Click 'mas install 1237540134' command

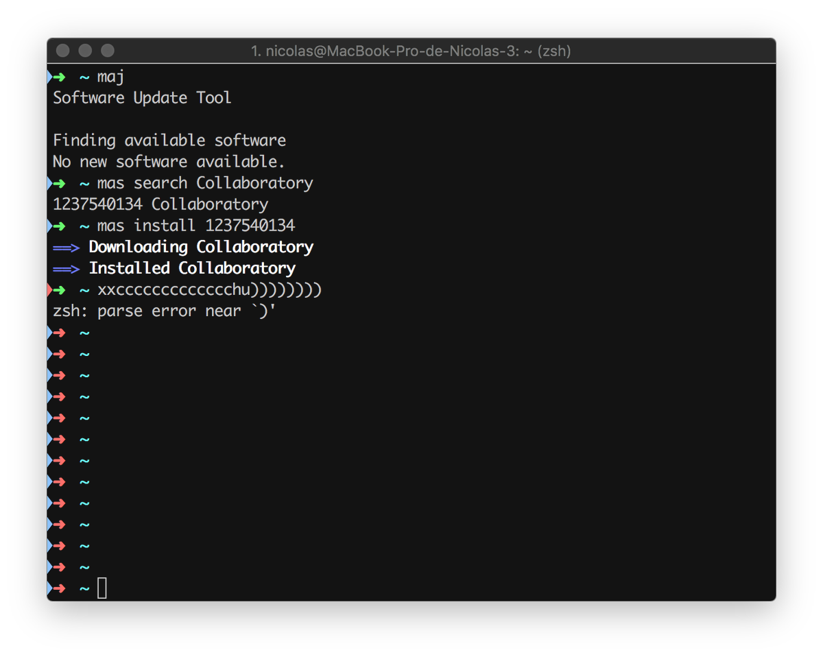[x=196, y=226]
